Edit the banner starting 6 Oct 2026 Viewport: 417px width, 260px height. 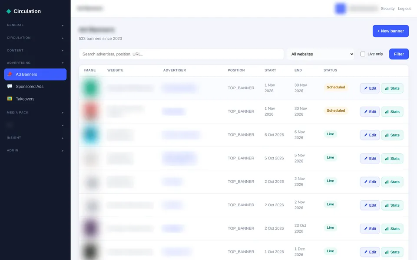(370, 135)
